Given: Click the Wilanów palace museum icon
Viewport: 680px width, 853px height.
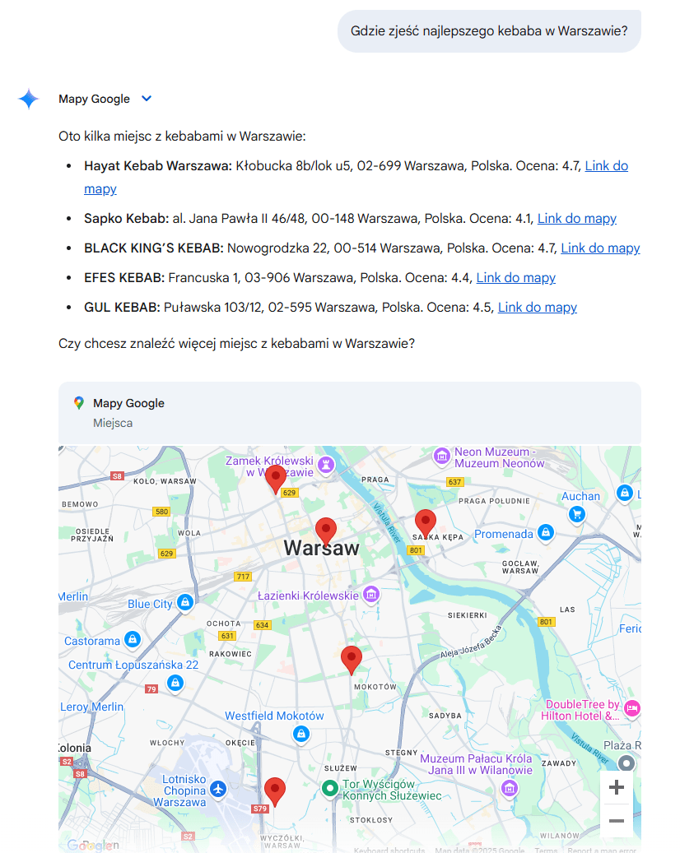Looking at the screenshot, I should click(x=510, y=788).
